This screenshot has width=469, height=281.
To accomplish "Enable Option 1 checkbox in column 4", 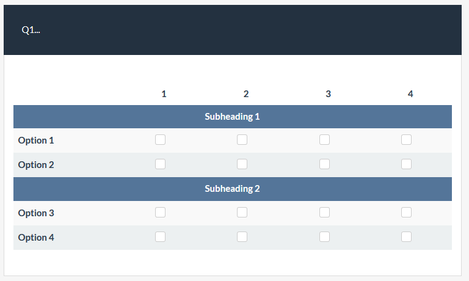I will (x=406, y=140).
